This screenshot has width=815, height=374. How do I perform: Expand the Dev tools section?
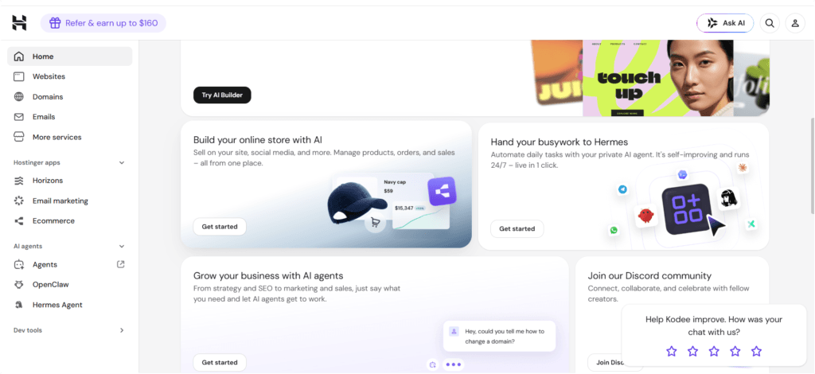[x=122, y=330]
